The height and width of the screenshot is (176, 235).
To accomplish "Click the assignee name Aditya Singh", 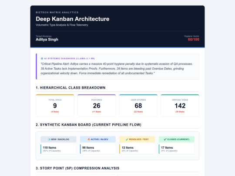I will pyautogui.click(x=47, y=40).
